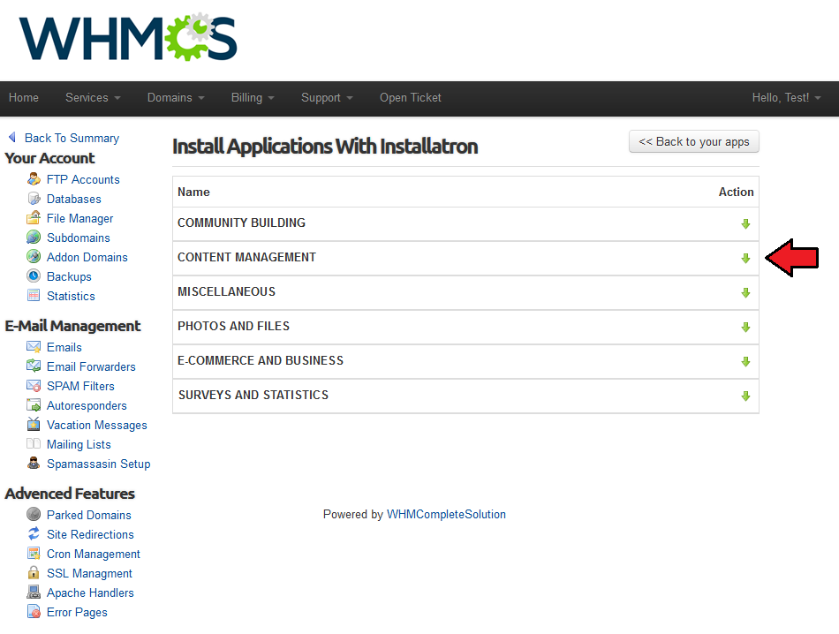The height and width of the screenshot is (634, 839).
Task: Go to Home in navbar
Action: [24, 98]
